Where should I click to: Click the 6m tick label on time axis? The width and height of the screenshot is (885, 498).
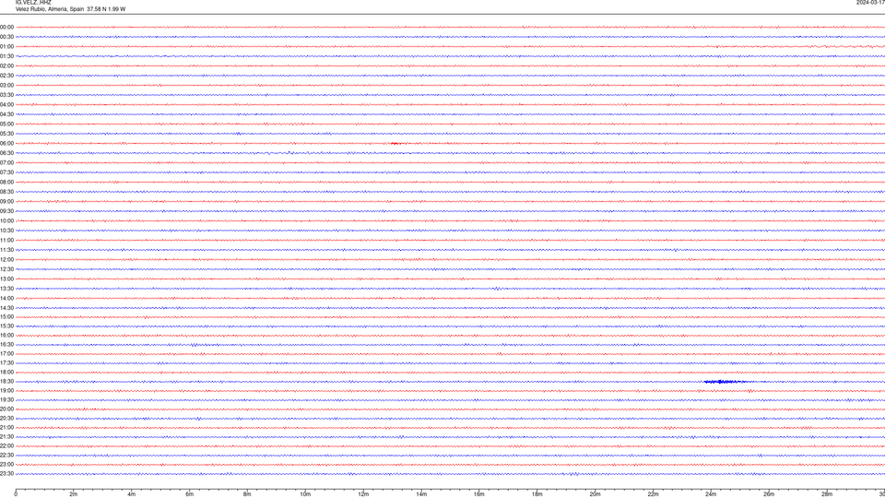coord(190,494)
